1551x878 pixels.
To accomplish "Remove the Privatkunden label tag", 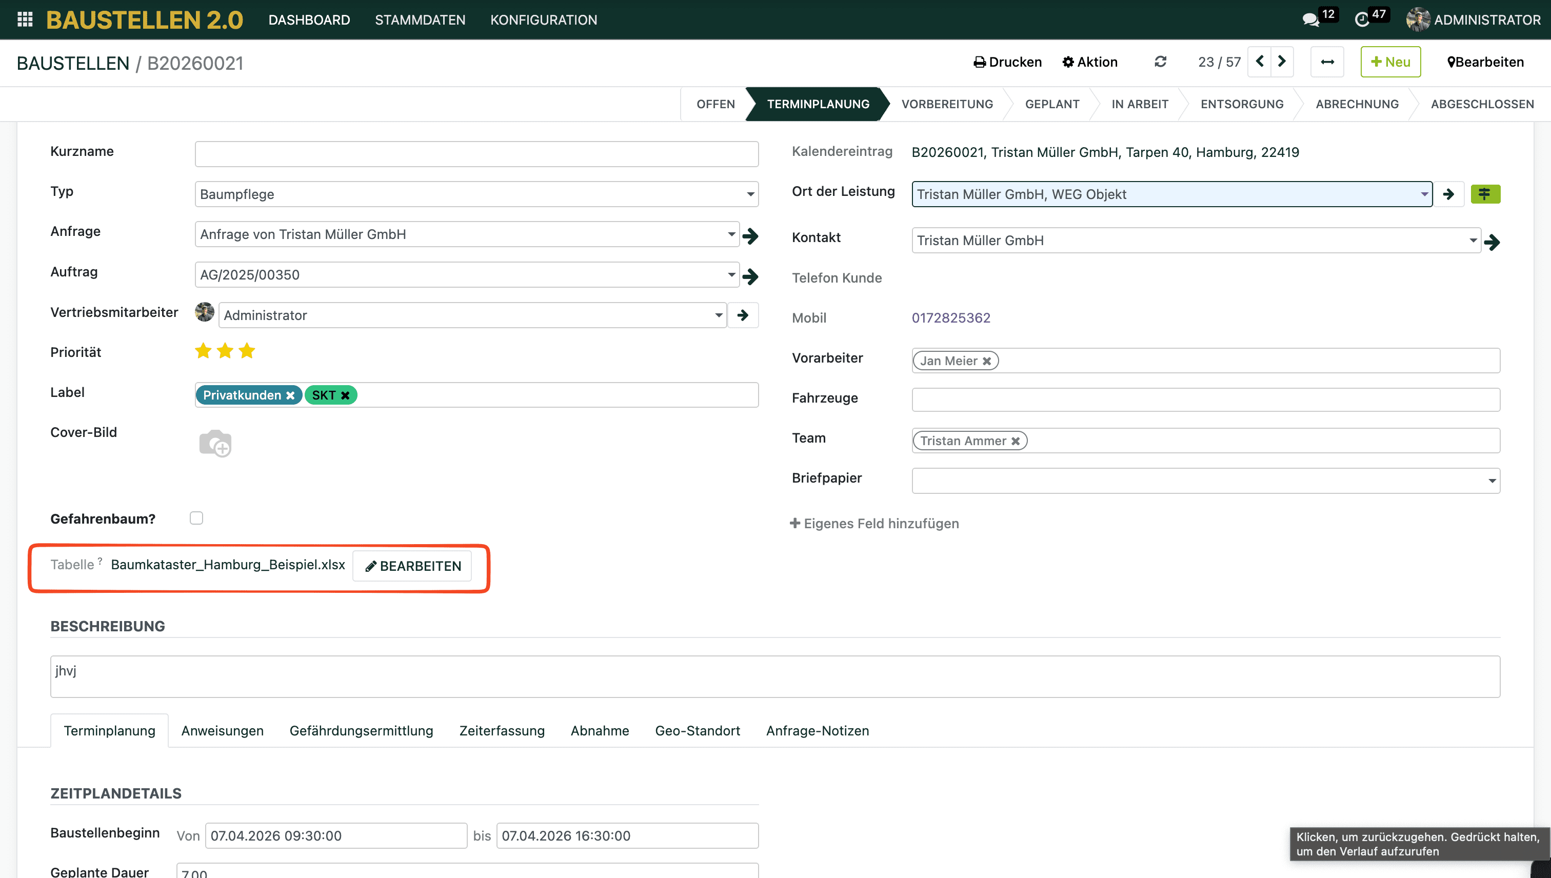I will click(x=291, y=395).
